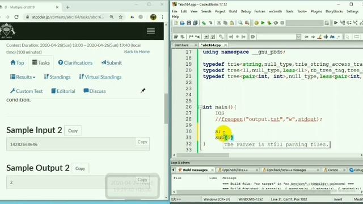
Task: Open the Results dropdown on AtCoder
Action: [x=23, y=77]
